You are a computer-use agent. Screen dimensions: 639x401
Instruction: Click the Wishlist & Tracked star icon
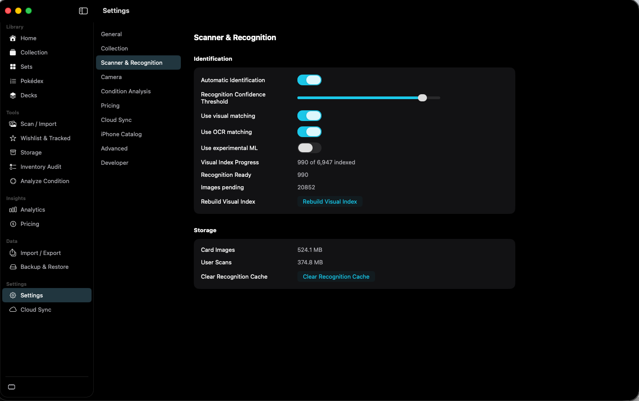point(13,138)
